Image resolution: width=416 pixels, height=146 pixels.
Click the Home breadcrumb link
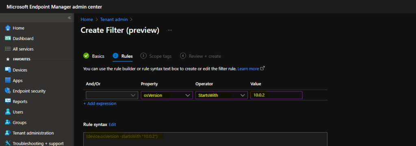tap(87, 19)
